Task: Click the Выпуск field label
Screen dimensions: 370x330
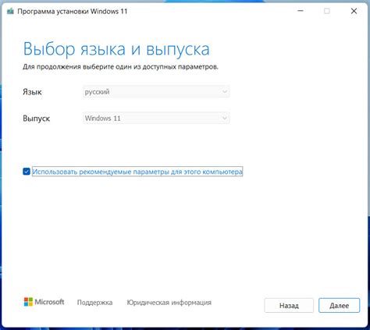Action: coord(36,119)
